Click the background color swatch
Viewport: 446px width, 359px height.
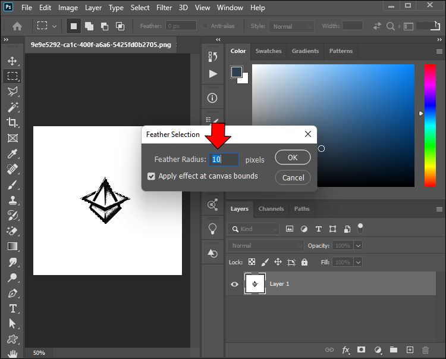click(x=245, y=80)
